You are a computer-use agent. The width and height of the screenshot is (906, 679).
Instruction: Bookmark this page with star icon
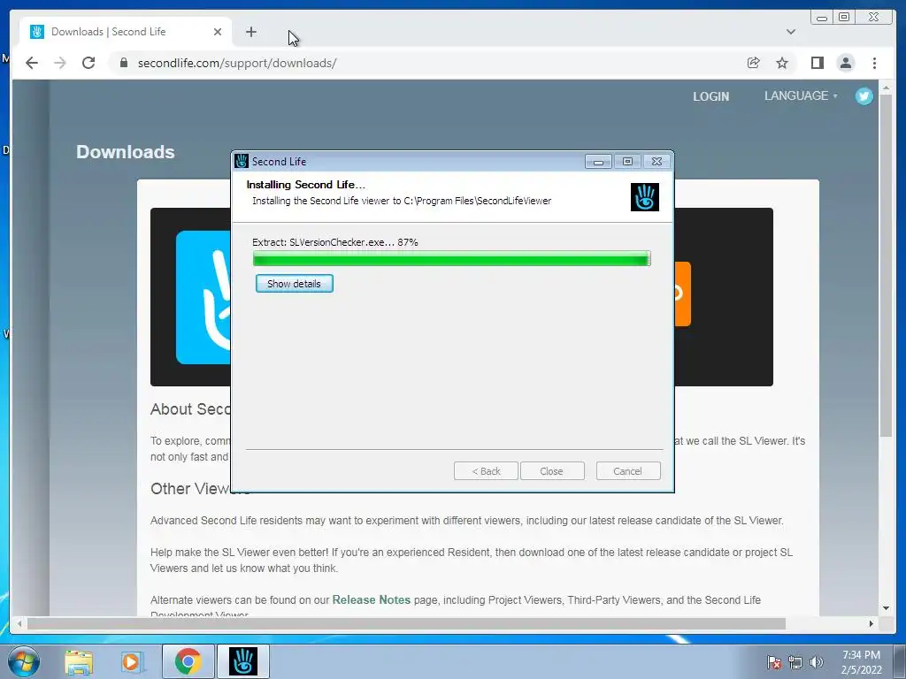[x=782, y=63]
